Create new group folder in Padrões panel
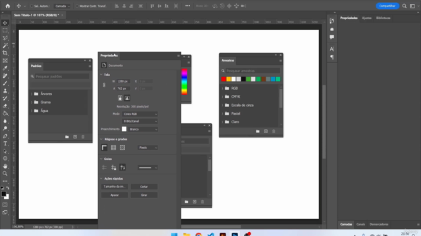 point(67,137)
